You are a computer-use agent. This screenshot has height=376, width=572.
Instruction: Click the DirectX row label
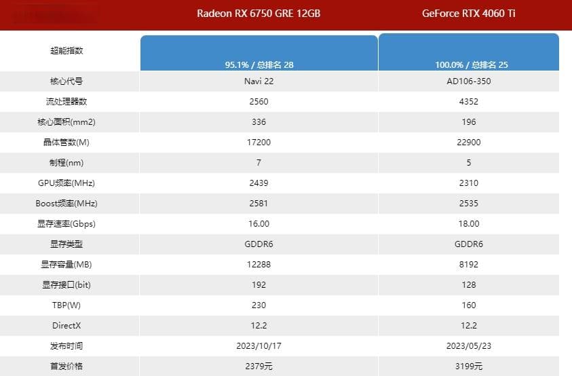[x=66, y=326]
